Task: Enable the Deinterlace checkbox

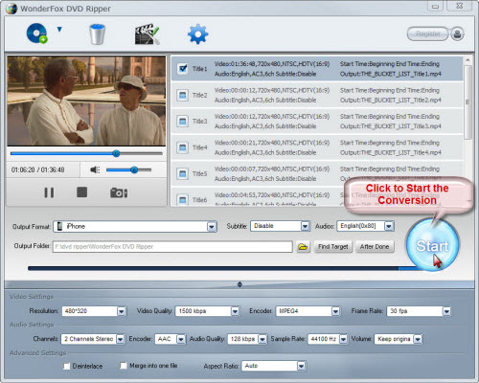Action: click(x=67, y=366)
